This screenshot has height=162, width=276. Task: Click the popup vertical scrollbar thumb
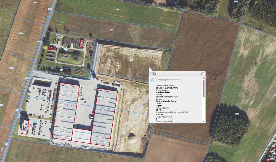tap(204, 88)
